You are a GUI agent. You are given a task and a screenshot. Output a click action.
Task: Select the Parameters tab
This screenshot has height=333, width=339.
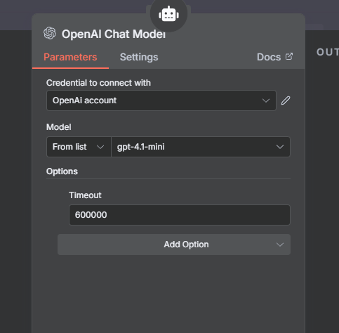coord(70,57)
